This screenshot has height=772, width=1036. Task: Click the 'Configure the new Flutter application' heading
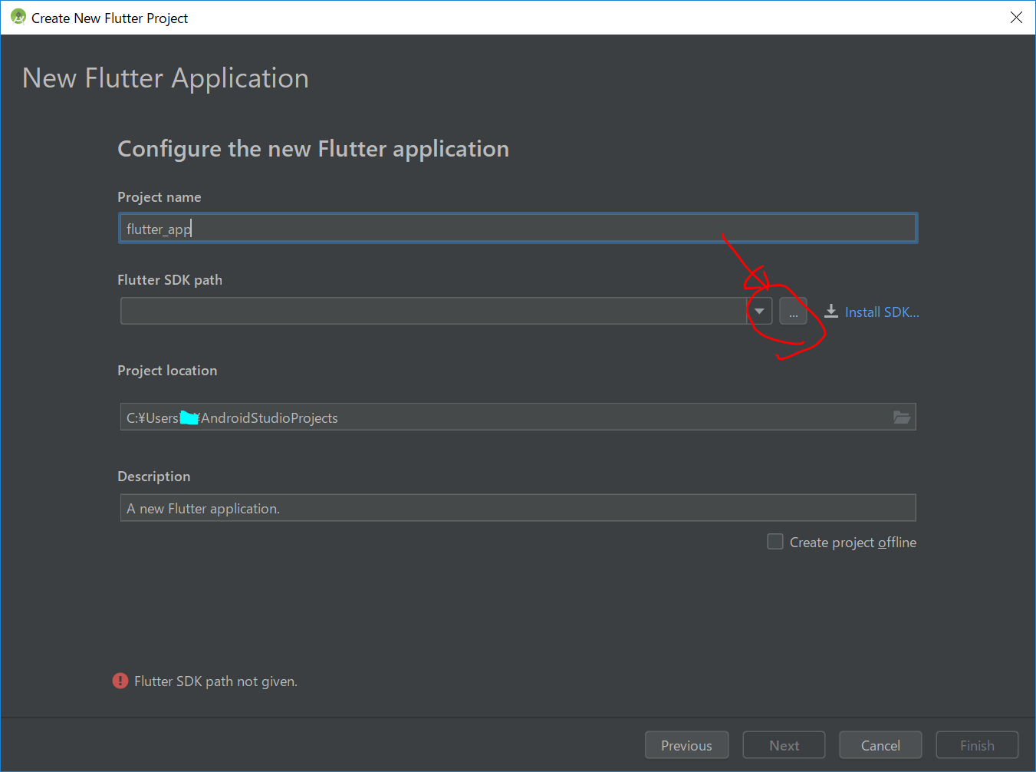pos(313,149)
